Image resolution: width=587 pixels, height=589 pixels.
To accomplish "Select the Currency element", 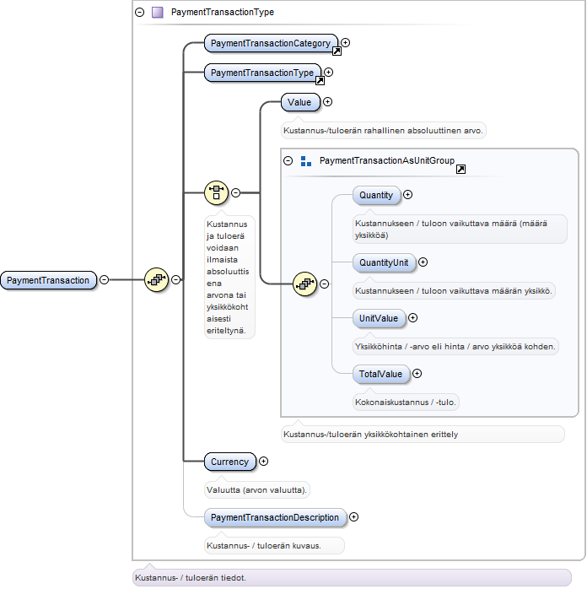I will tap(230, 462).
